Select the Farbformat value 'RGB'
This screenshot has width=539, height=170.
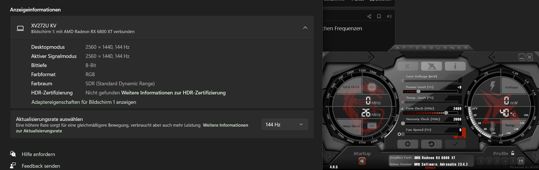point(90,74)
